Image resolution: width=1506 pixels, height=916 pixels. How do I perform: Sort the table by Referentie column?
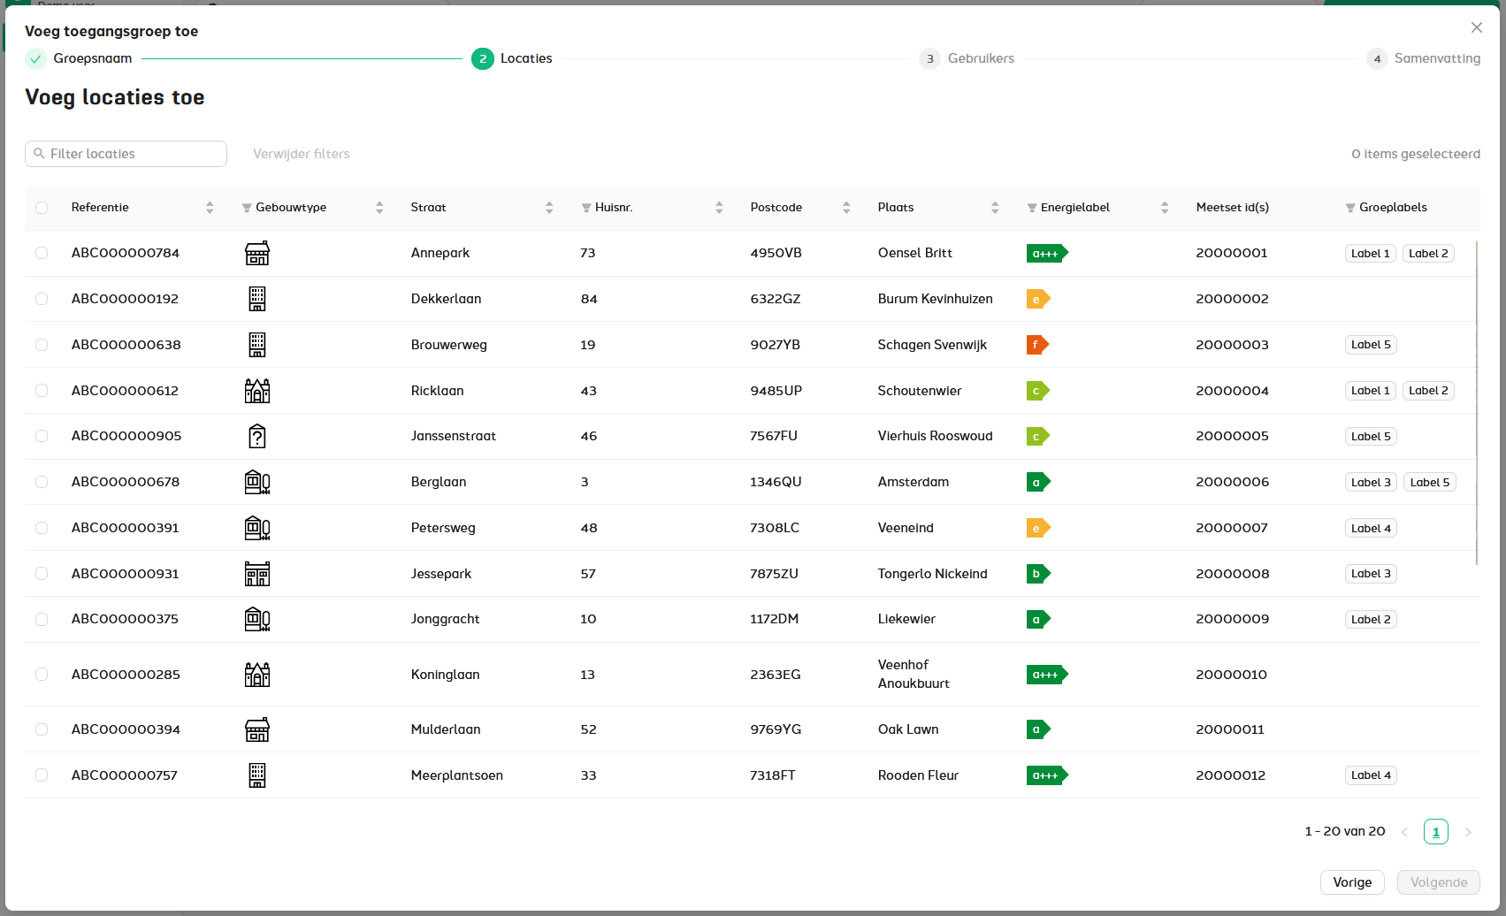pyautogui.click(x=210, y=208)
